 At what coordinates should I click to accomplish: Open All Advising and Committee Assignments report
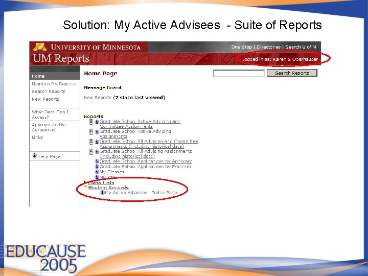(x=149, y=144)
